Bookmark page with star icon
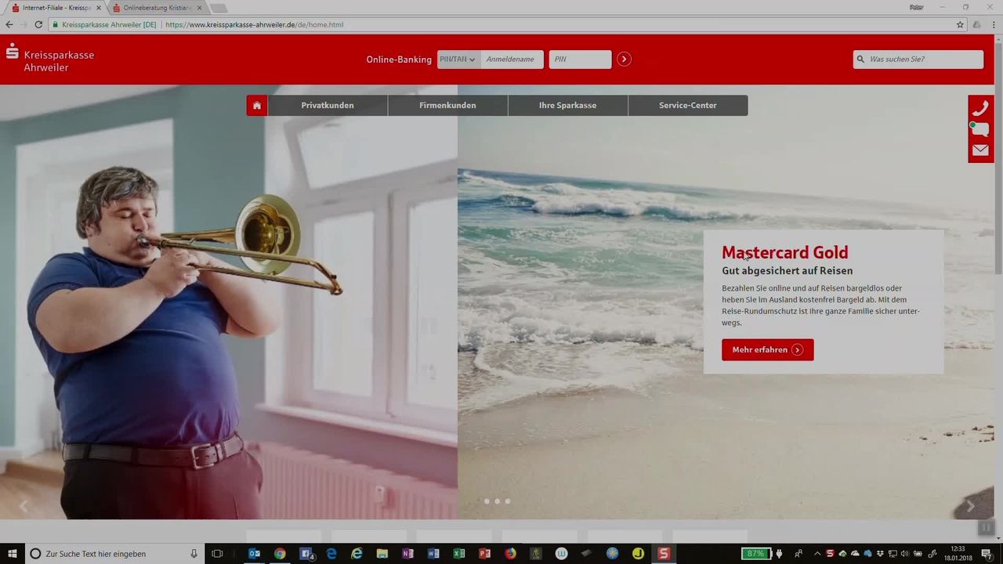 click(x=960, y=24)
